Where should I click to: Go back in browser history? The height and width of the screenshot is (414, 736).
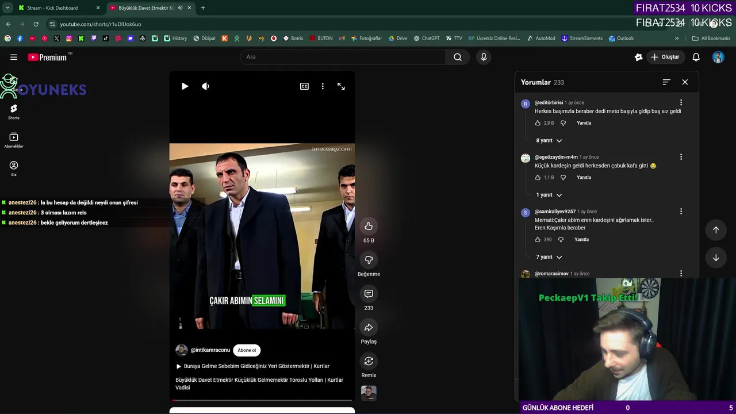(8, 24)
